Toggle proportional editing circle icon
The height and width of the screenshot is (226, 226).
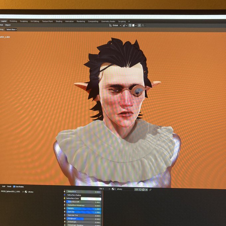139,25
